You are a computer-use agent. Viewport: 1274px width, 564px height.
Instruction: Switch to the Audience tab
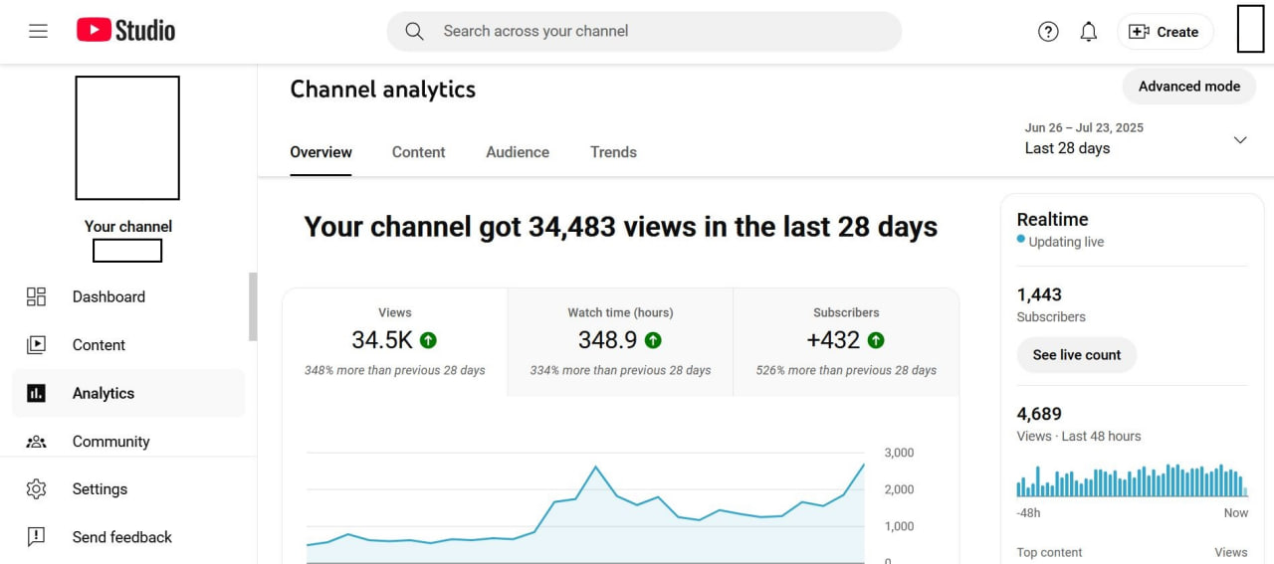pyautogui.click(x=518, y=152)
